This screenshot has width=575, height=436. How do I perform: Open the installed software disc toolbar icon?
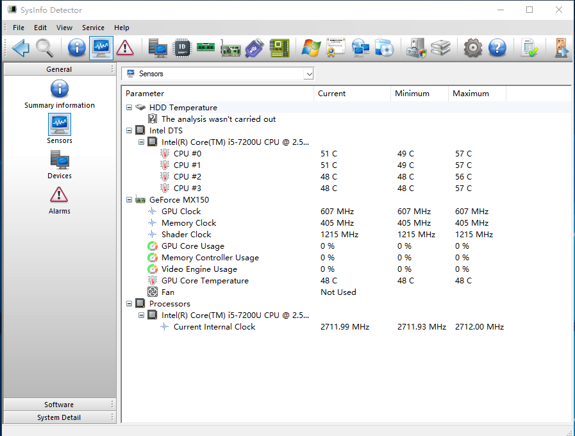coord(385,48)
